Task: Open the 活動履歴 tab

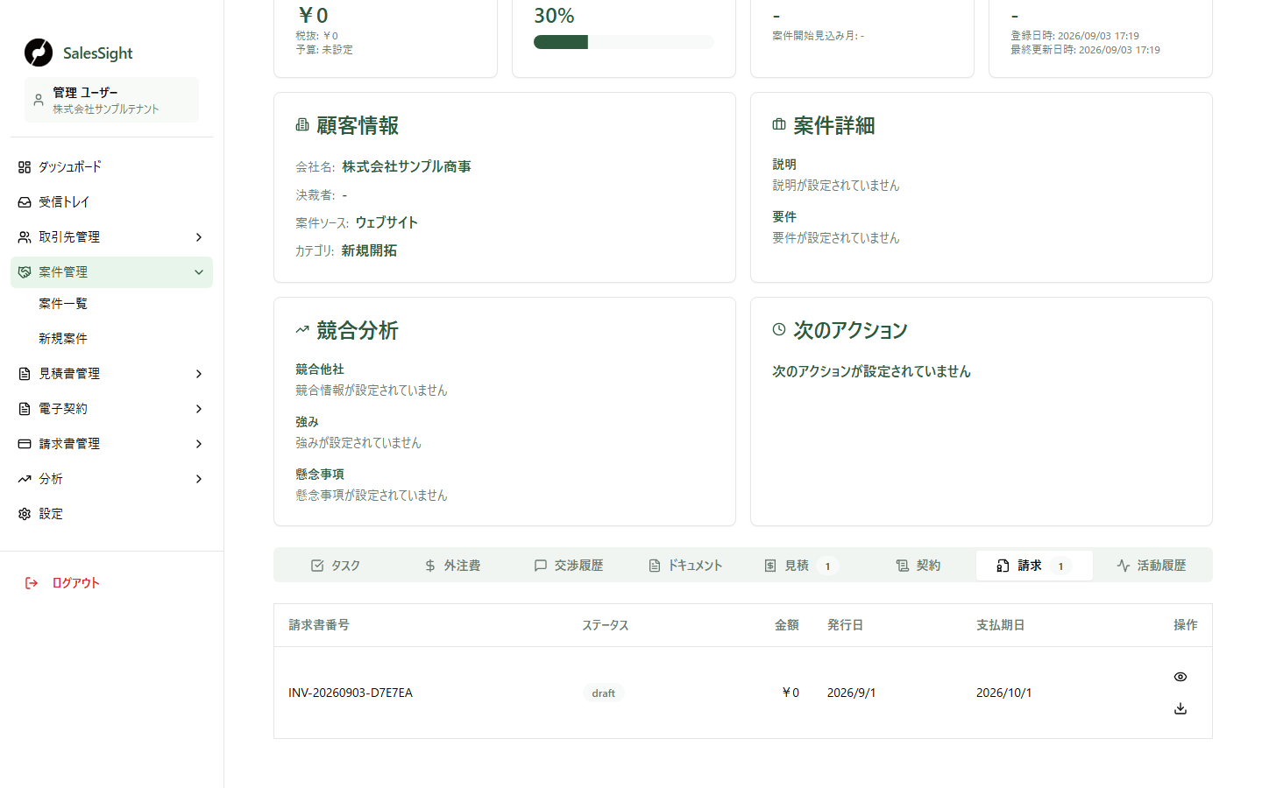Action: point(1152,566)
